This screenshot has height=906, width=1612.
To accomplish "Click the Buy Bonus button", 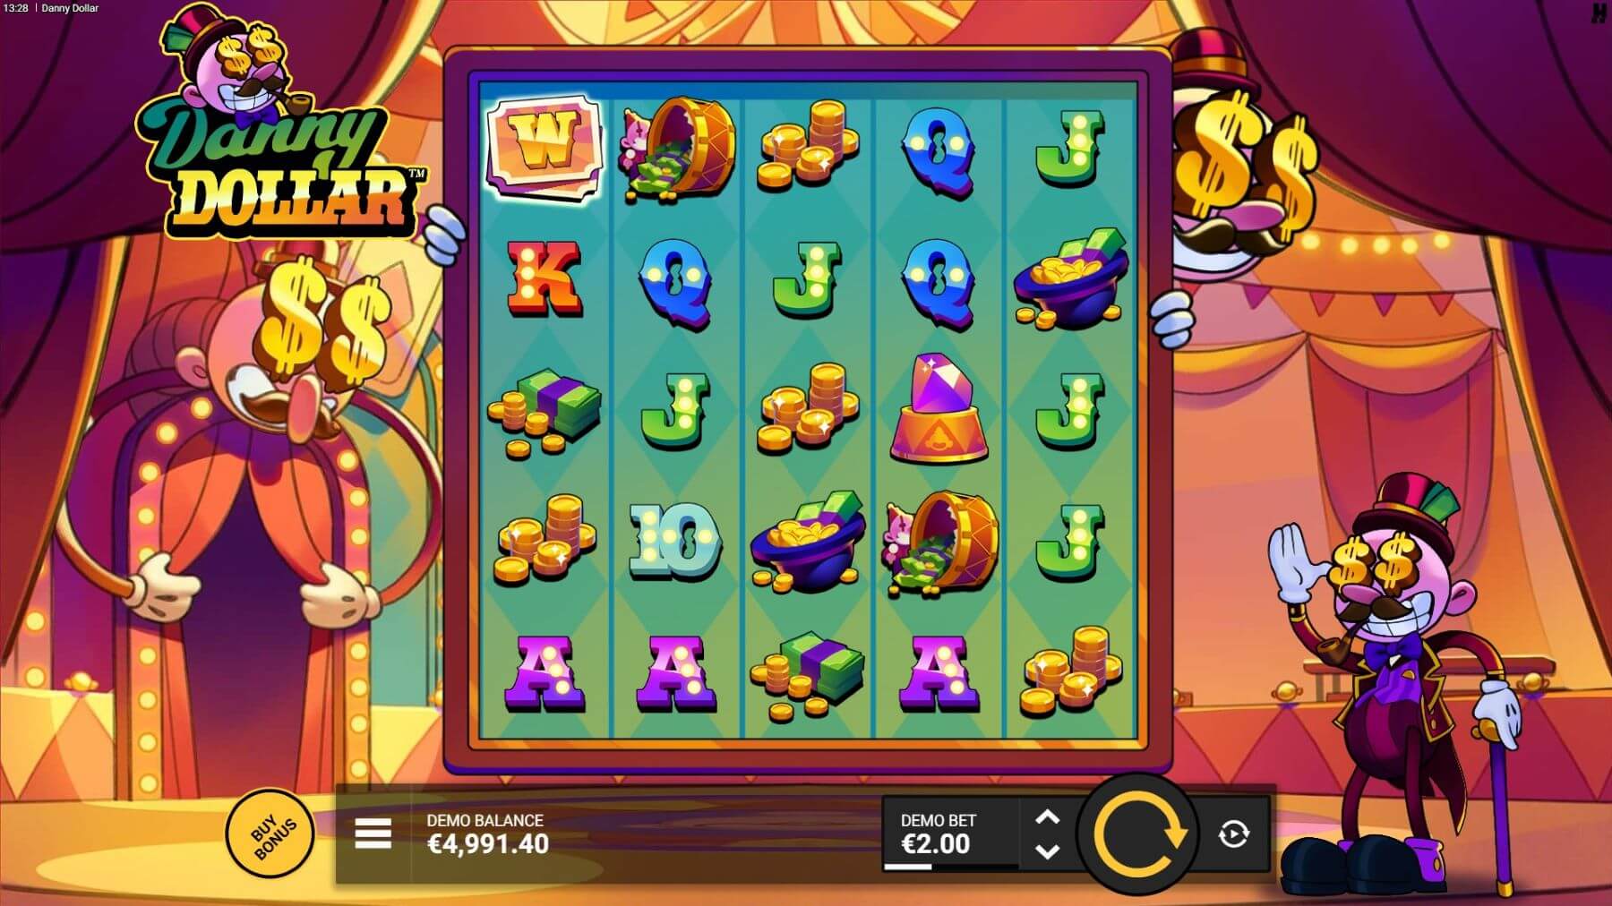I will click(x=271, y=833).
